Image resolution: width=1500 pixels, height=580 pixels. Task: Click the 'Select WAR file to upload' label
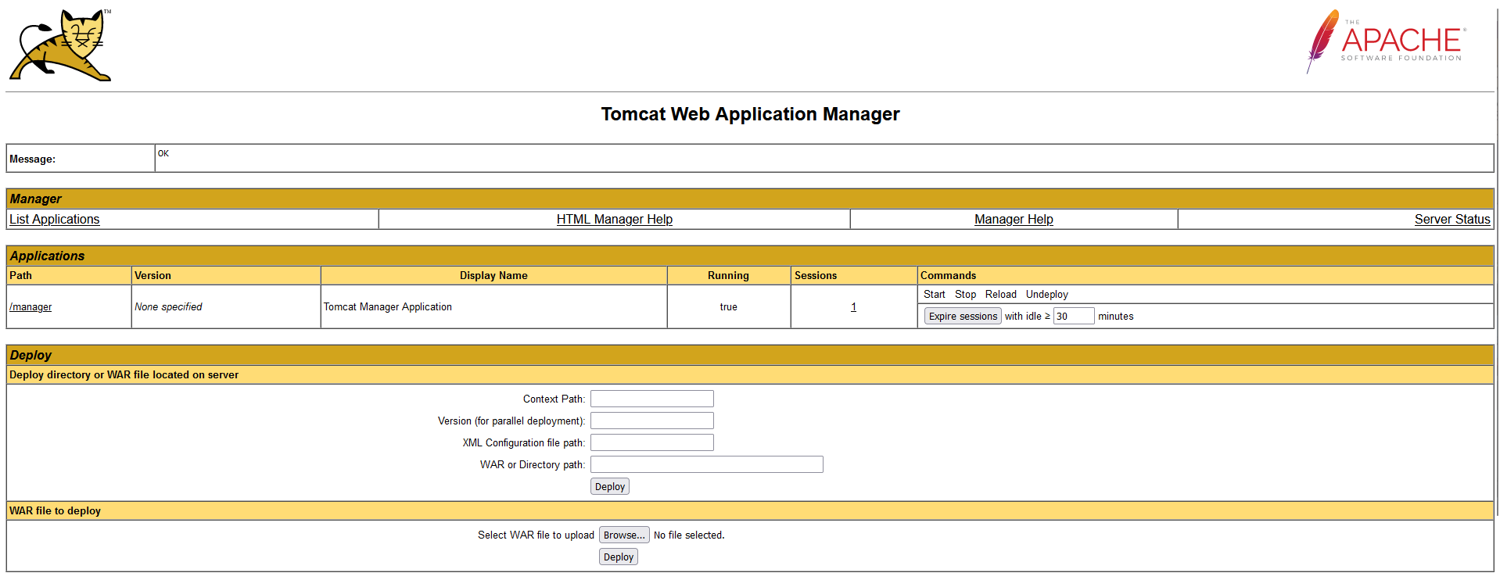pyautogui.click(x=536, y=535)
